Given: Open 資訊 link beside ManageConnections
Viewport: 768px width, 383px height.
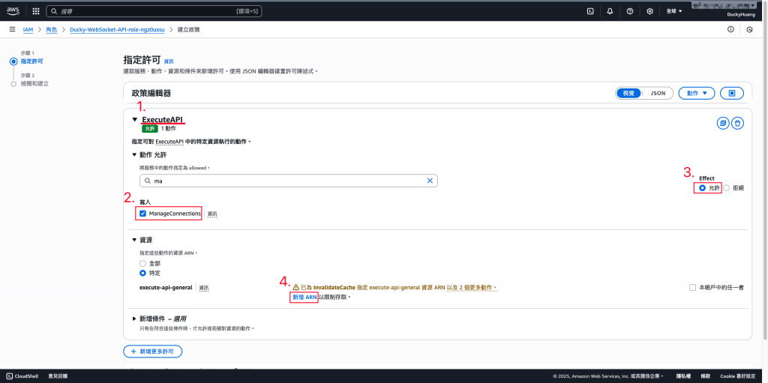Looking at the screenshot, I should click(x=212, y=214).
